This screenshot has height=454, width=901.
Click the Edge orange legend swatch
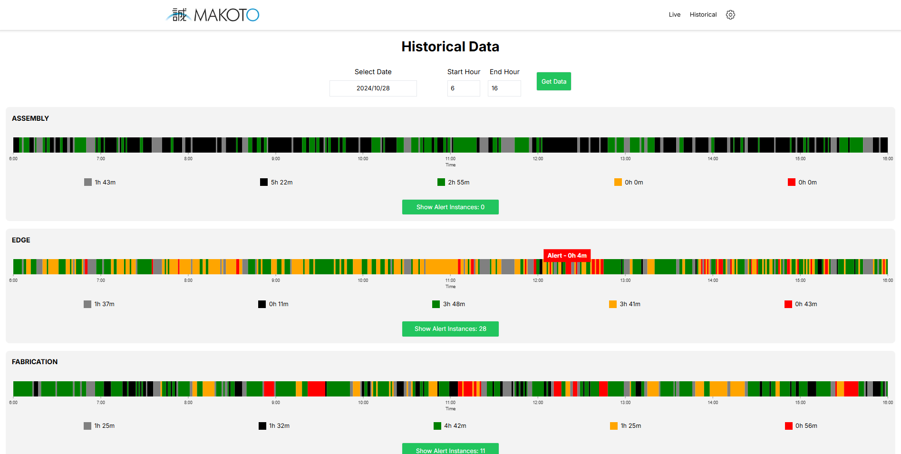point(613,304)
